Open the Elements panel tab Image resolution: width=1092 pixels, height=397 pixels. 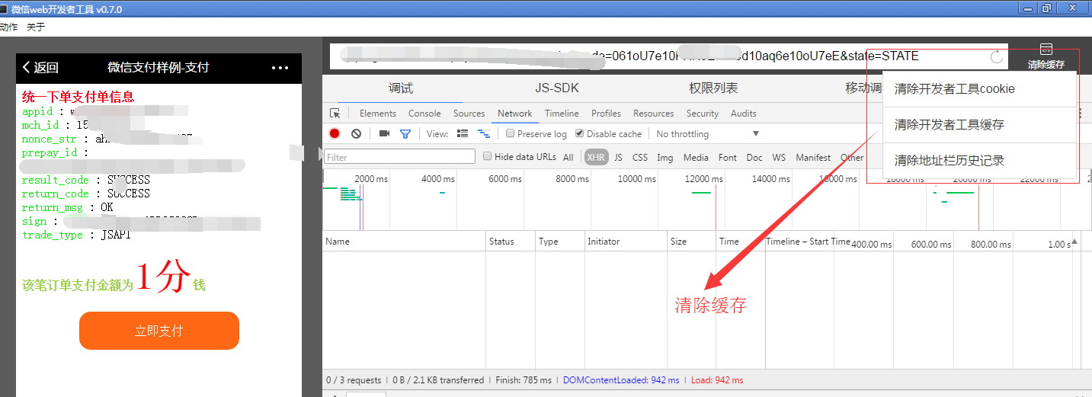[378, 114]
